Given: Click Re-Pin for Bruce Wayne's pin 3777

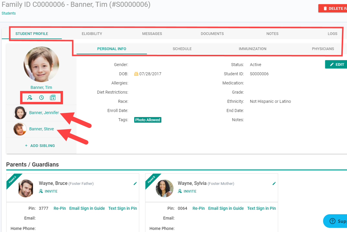Looking at the screenshot, I should pyautogui.click(x=60, y=209).
